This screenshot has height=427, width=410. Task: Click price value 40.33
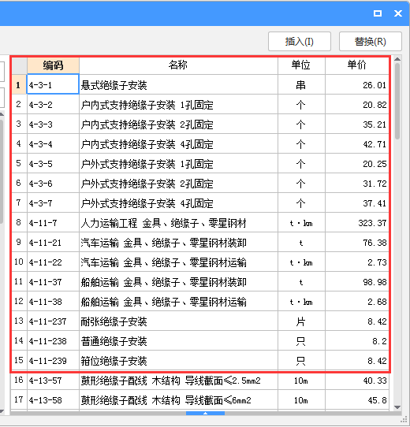click(x=375, y=381)
